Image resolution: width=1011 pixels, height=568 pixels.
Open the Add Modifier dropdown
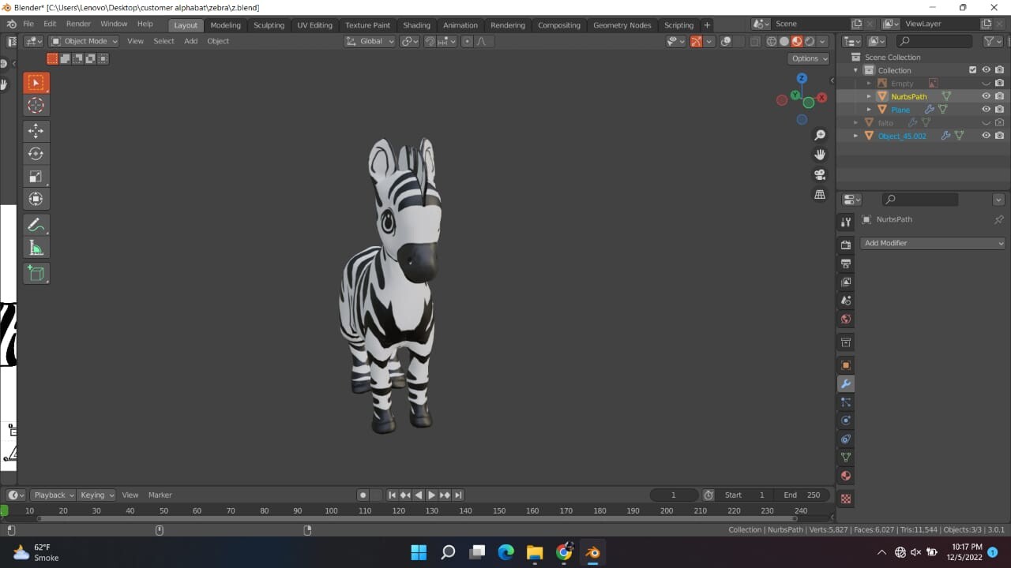coord(932,243)
